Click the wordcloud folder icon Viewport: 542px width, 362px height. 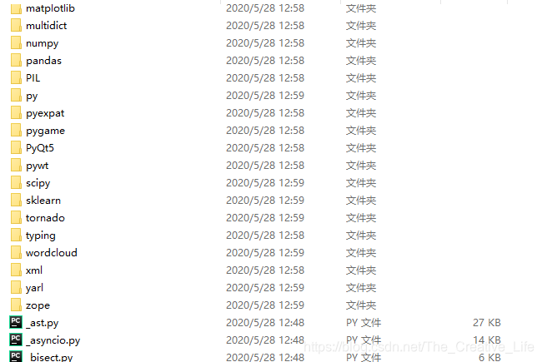point(16,253)
